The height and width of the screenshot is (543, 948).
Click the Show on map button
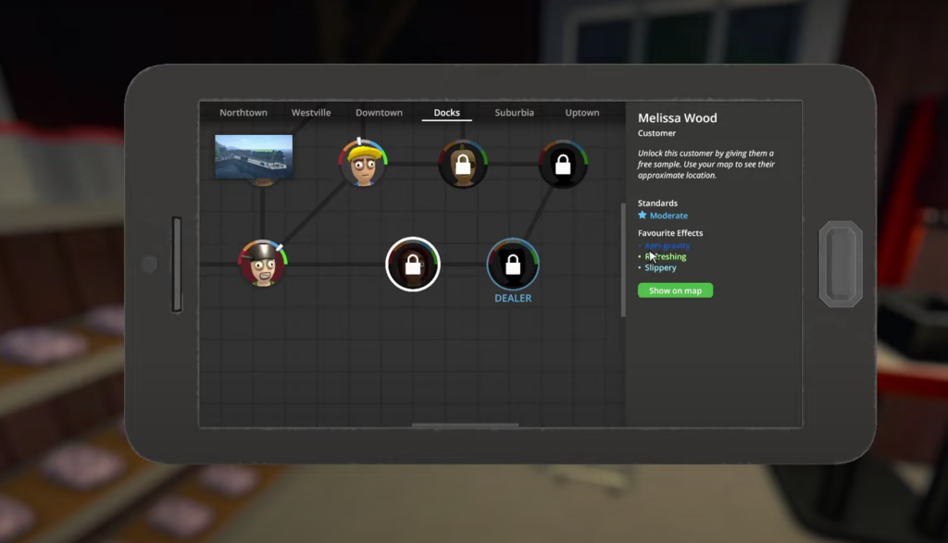click(x=675, y=290)
